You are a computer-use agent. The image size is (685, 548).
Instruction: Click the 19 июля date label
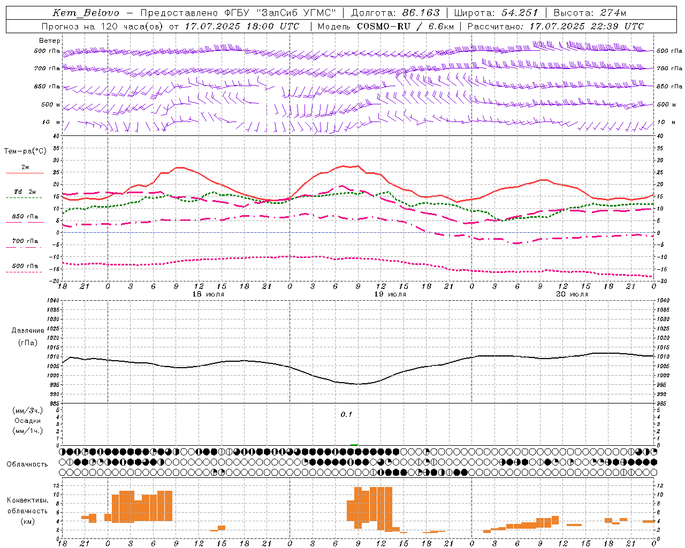390,294
